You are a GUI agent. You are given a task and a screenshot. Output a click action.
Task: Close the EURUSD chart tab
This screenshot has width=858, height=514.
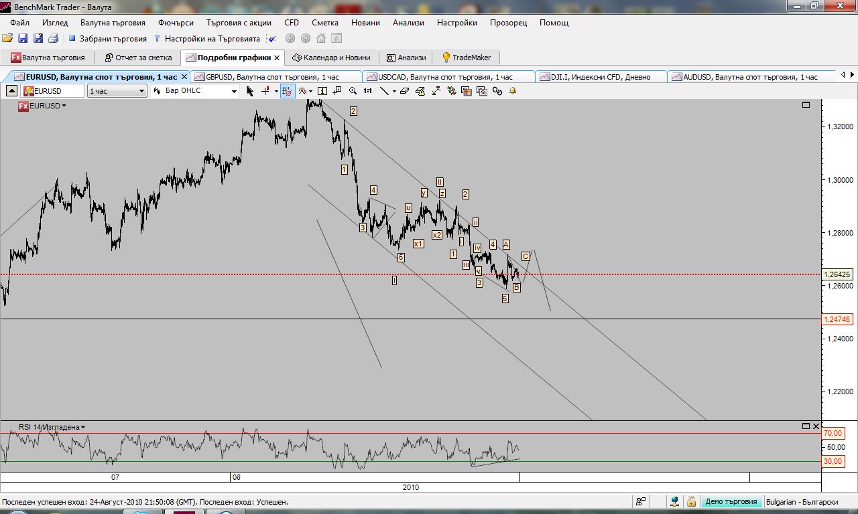click(x=184, y=77)
